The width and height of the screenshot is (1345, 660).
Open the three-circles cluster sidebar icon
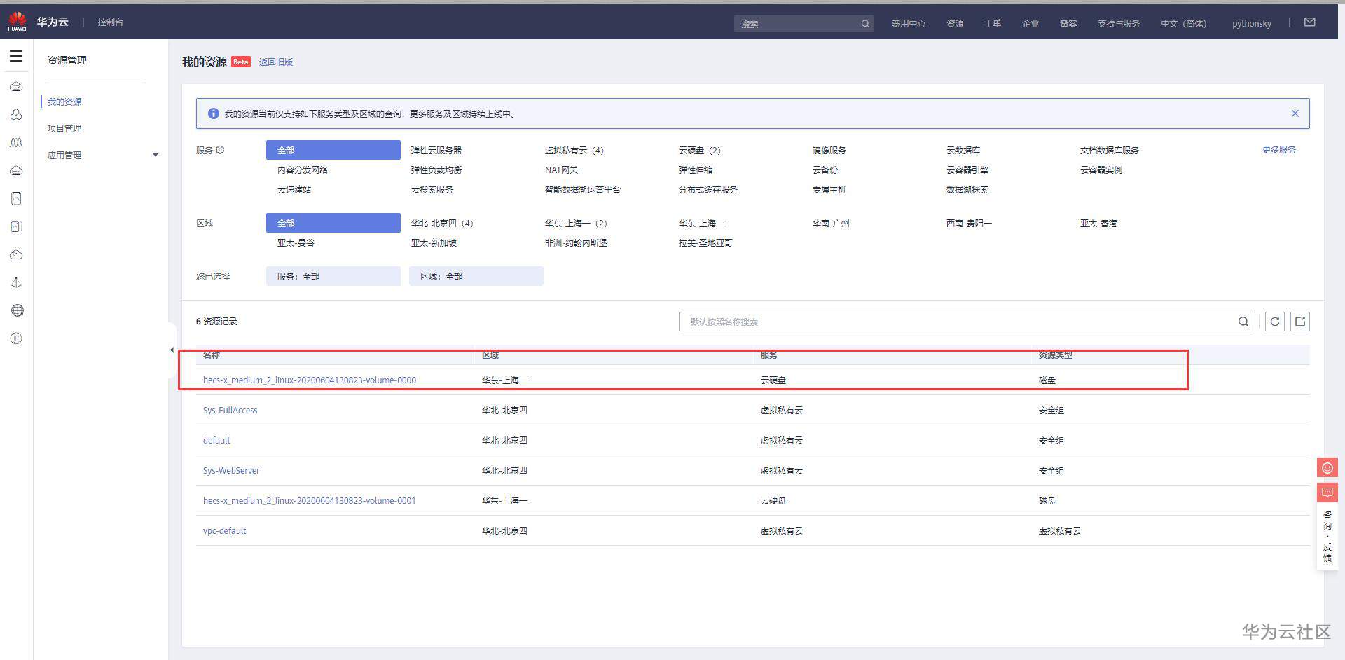(16, 114)
